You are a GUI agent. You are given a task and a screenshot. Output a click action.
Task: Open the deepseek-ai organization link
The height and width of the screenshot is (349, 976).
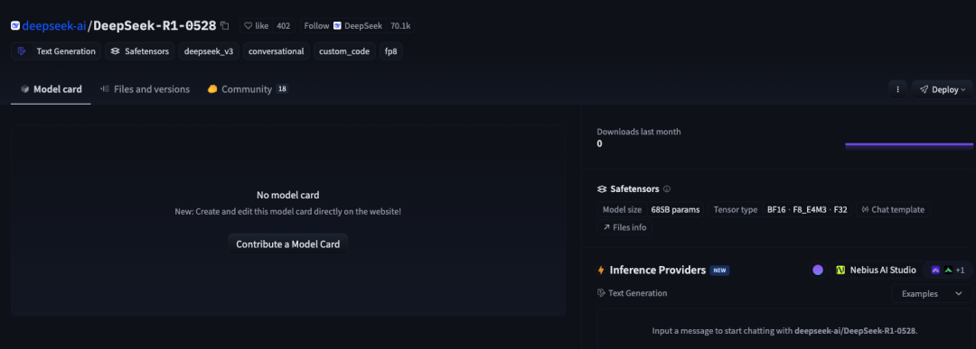pos(54,26)
